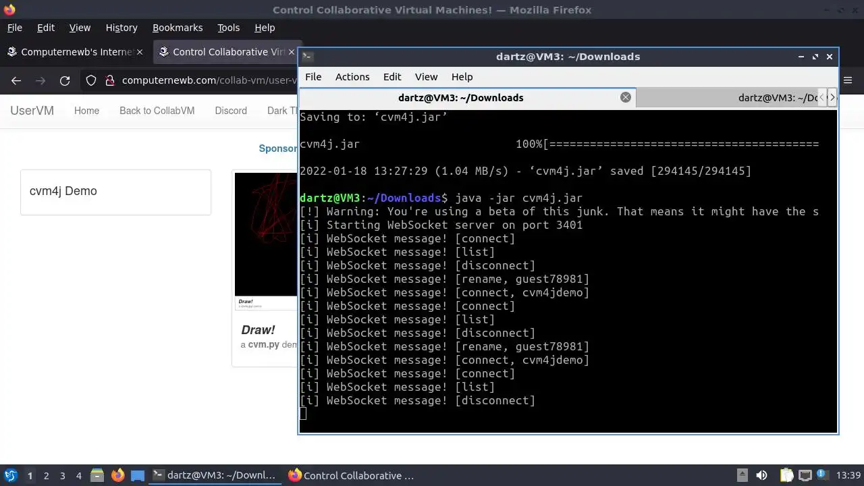Switch to workspace 3
This screenshot has height=486, width=864.
click(x=62, y=475)
